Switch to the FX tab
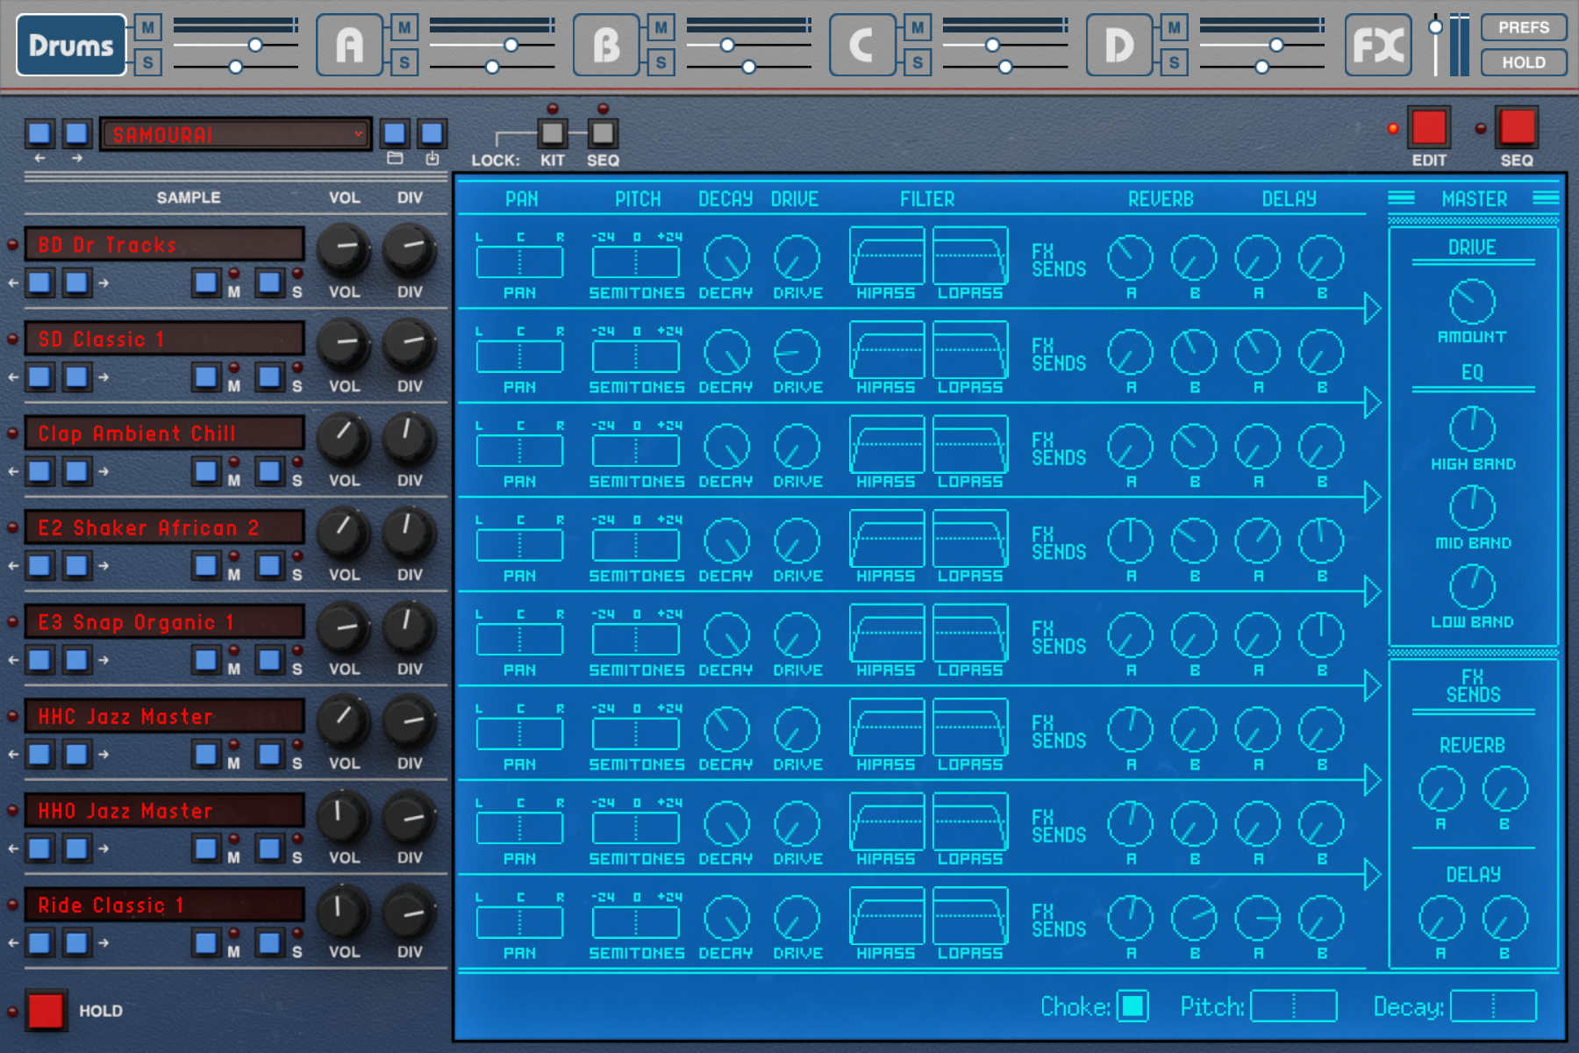Viewport: 1579px width, 1053px height. tap(1377, 45)
